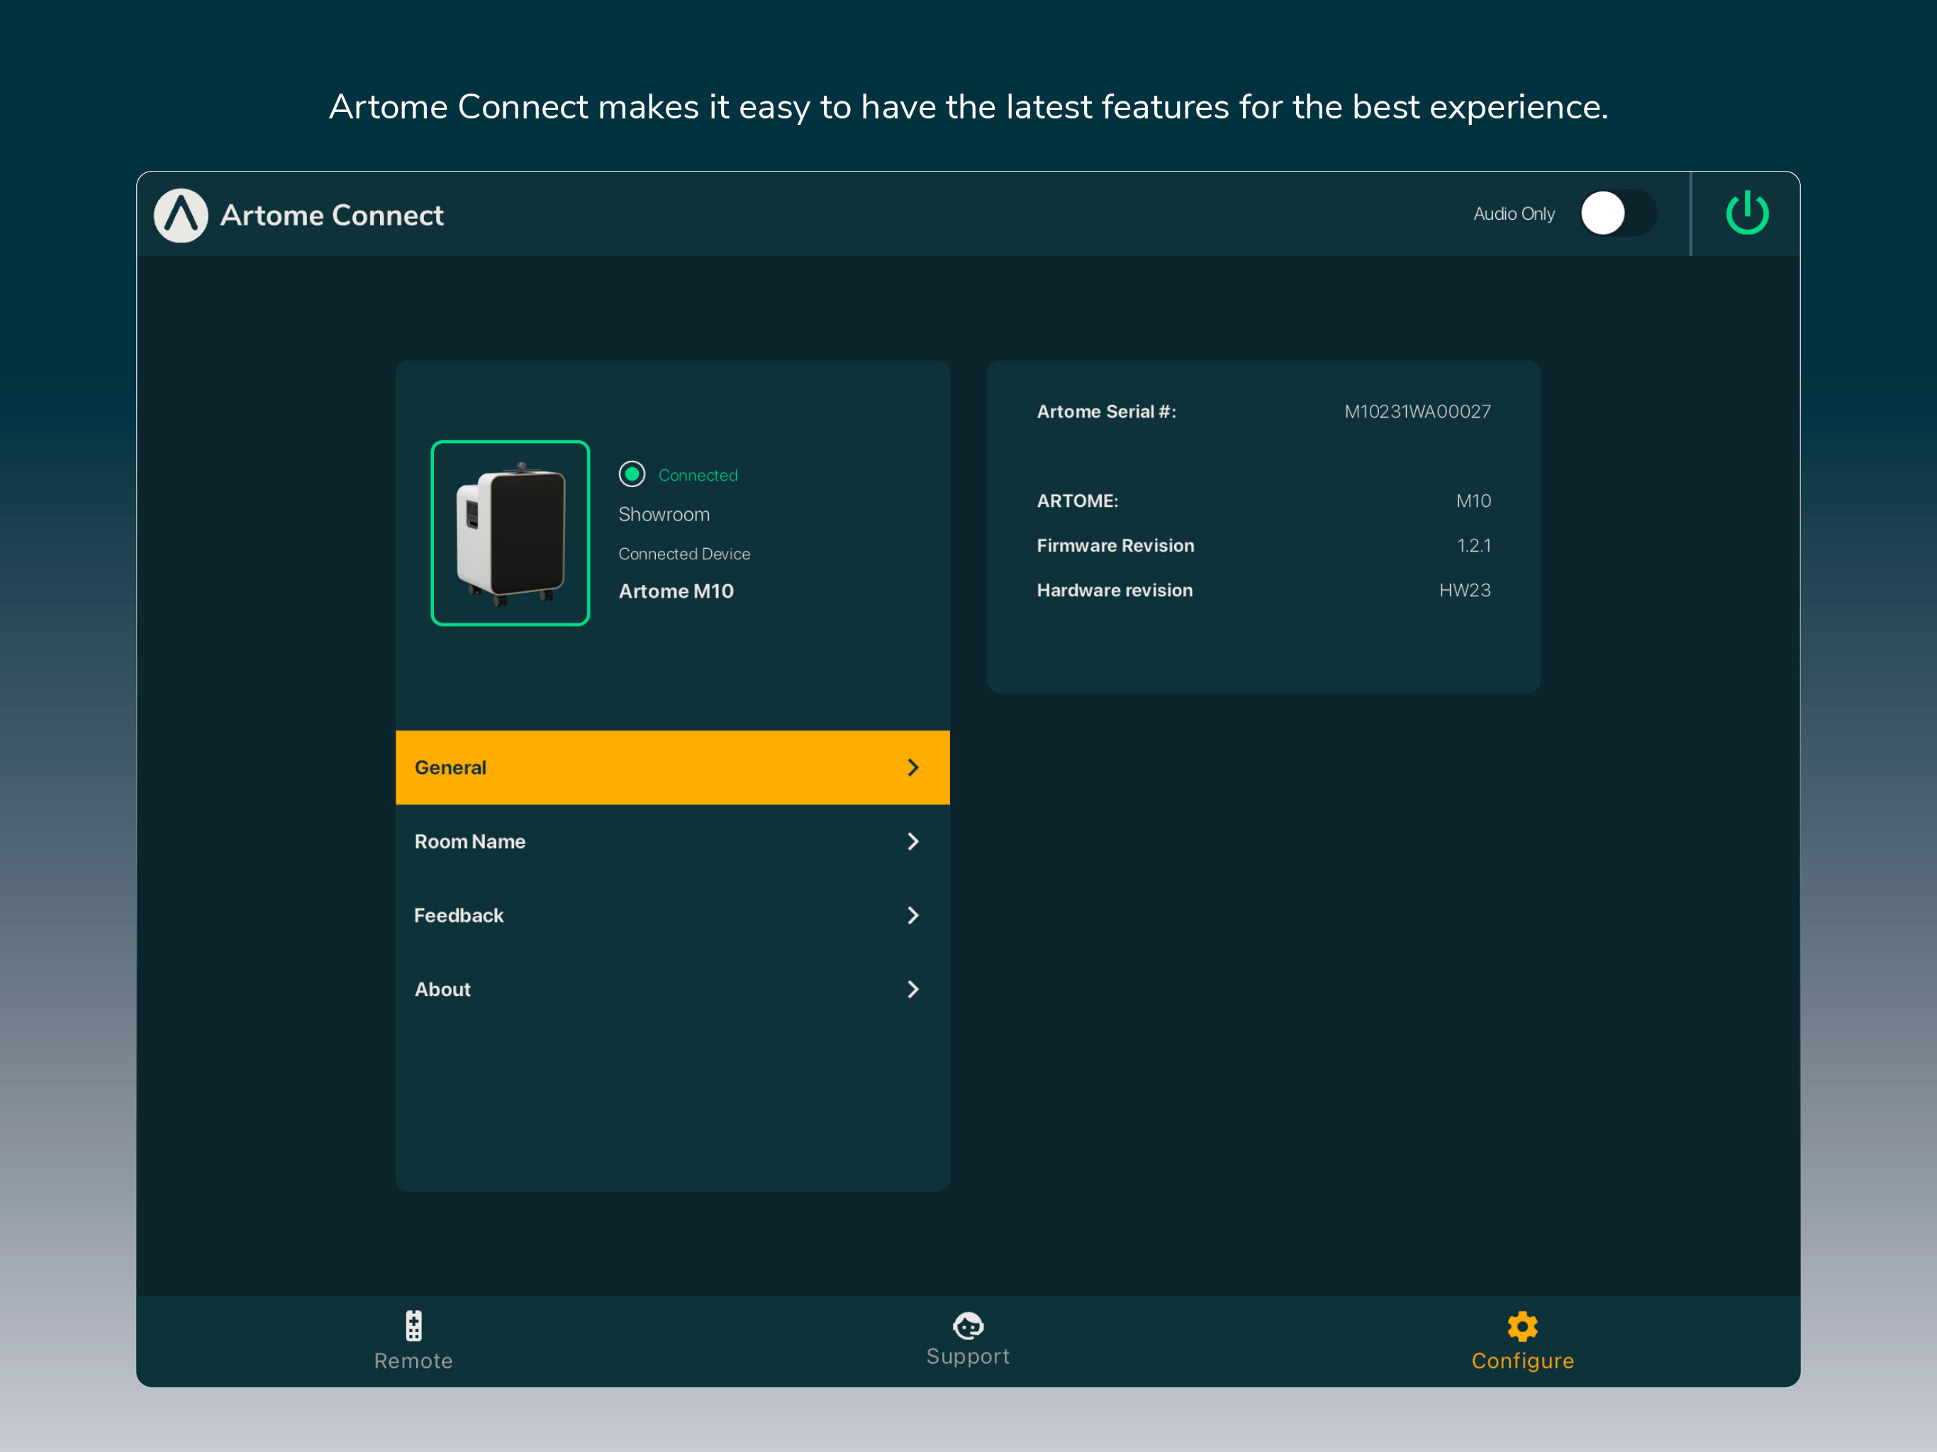Open the General settings row
Image resolution: width=1937 pixels, height=1452 pixels.
point(673,767)
